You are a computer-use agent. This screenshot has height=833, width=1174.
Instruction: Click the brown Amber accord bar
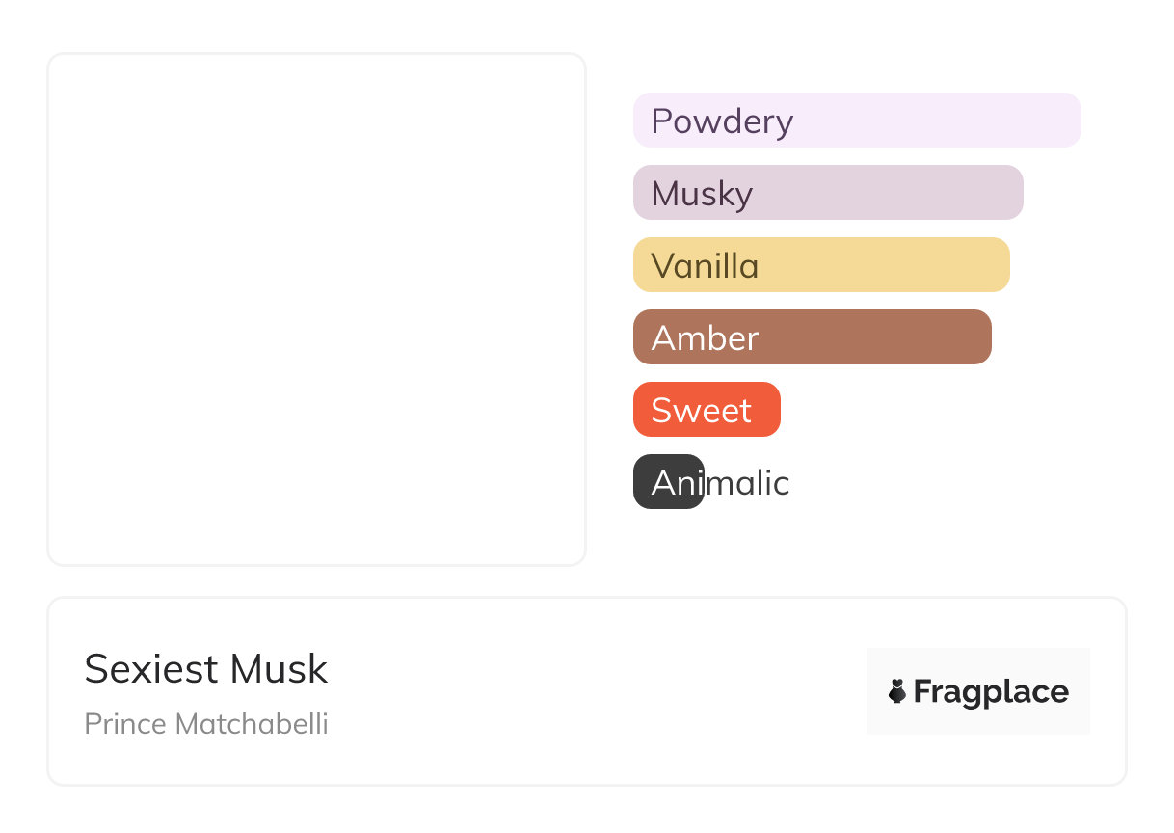812,337
